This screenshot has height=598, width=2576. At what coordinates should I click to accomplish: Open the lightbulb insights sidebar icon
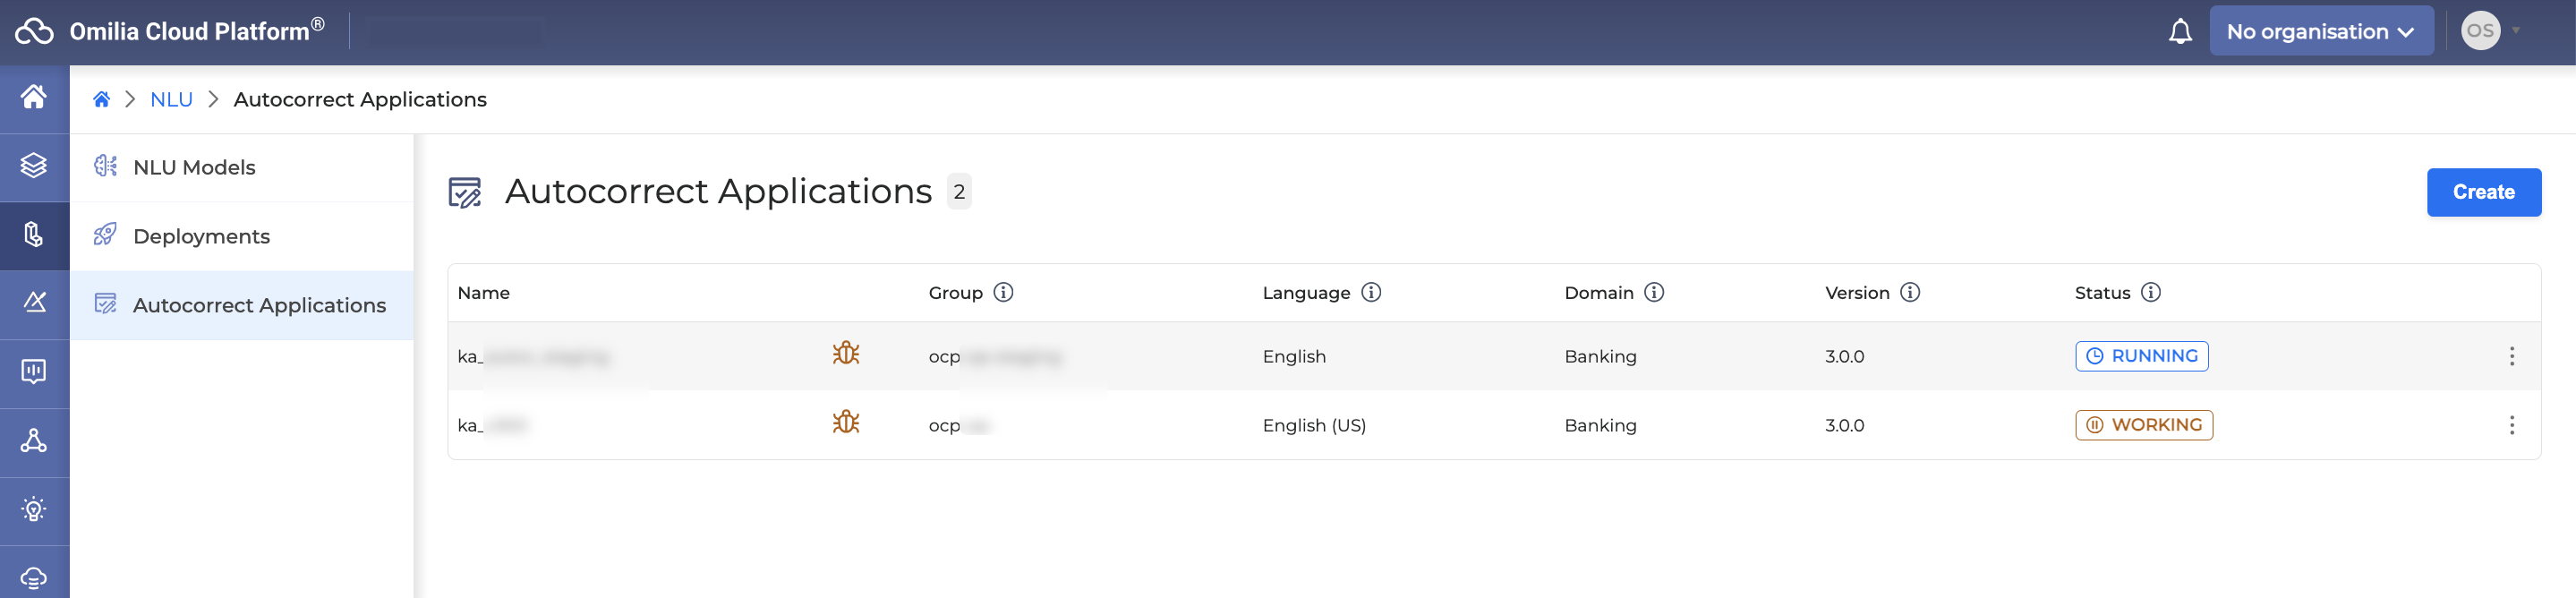[x=34, y=509]
